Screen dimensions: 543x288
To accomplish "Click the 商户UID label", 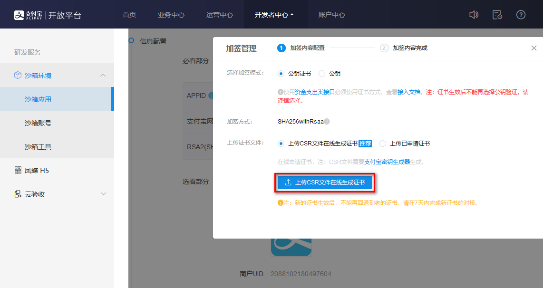I will click(x=252, y=274).
